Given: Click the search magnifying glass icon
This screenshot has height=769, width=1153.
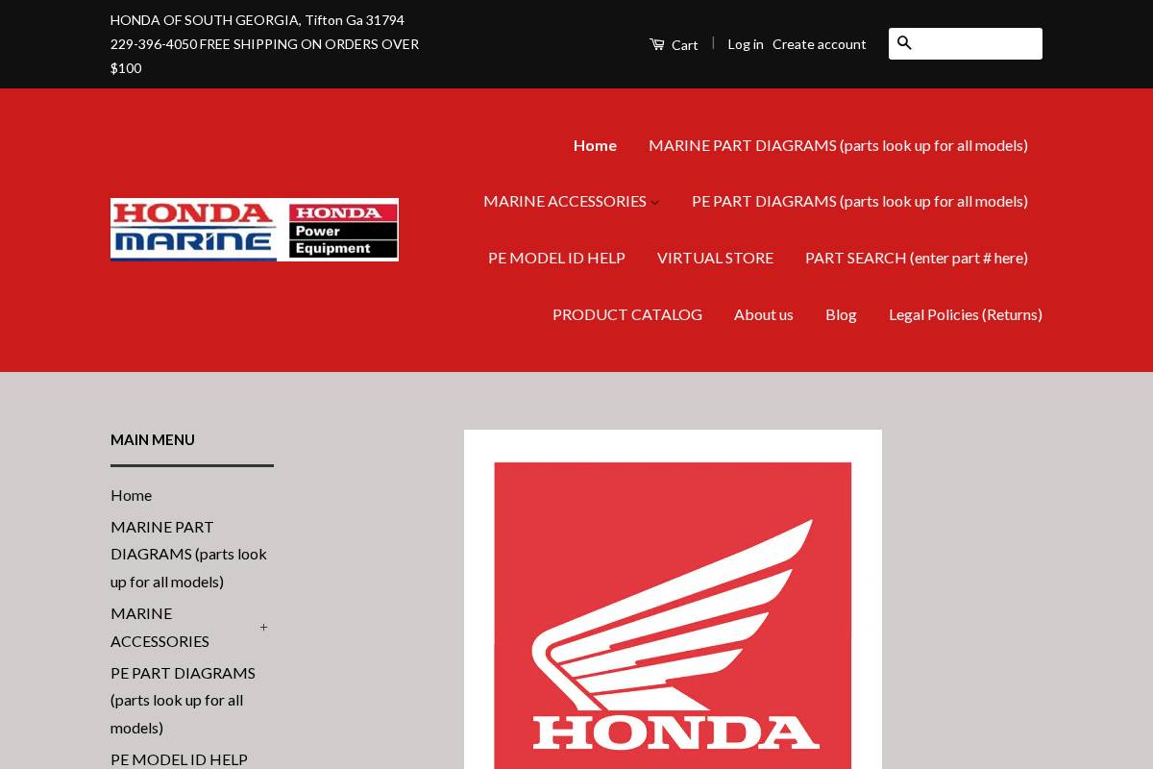Looking at the screenshot, I should point(904,43).
